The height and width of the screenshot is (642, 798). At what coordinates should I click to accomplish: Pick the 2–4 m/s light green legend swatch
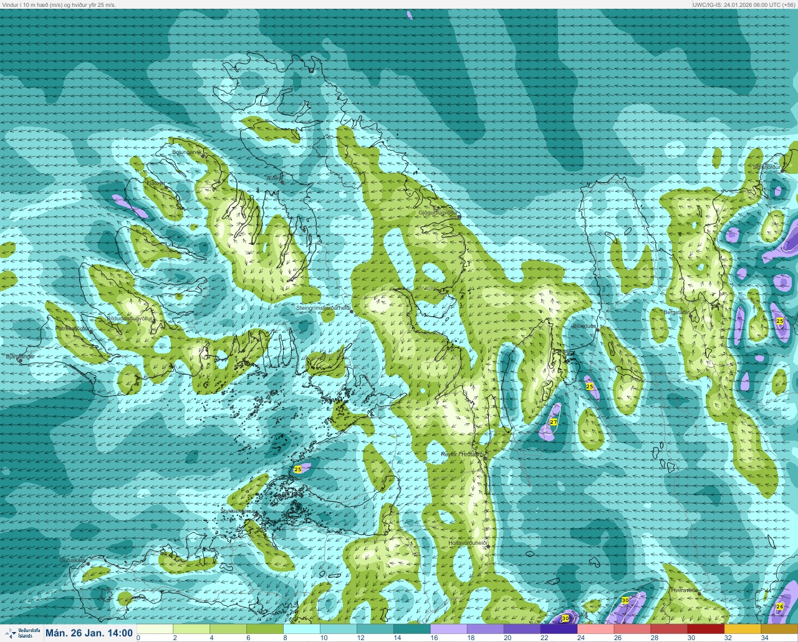(191, 629)
